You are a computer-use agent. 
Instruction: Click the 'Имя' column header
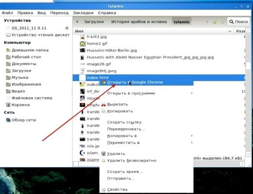[153, 31]
